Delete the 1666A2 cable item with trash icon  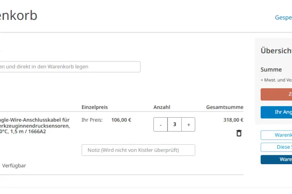[239, 133]
